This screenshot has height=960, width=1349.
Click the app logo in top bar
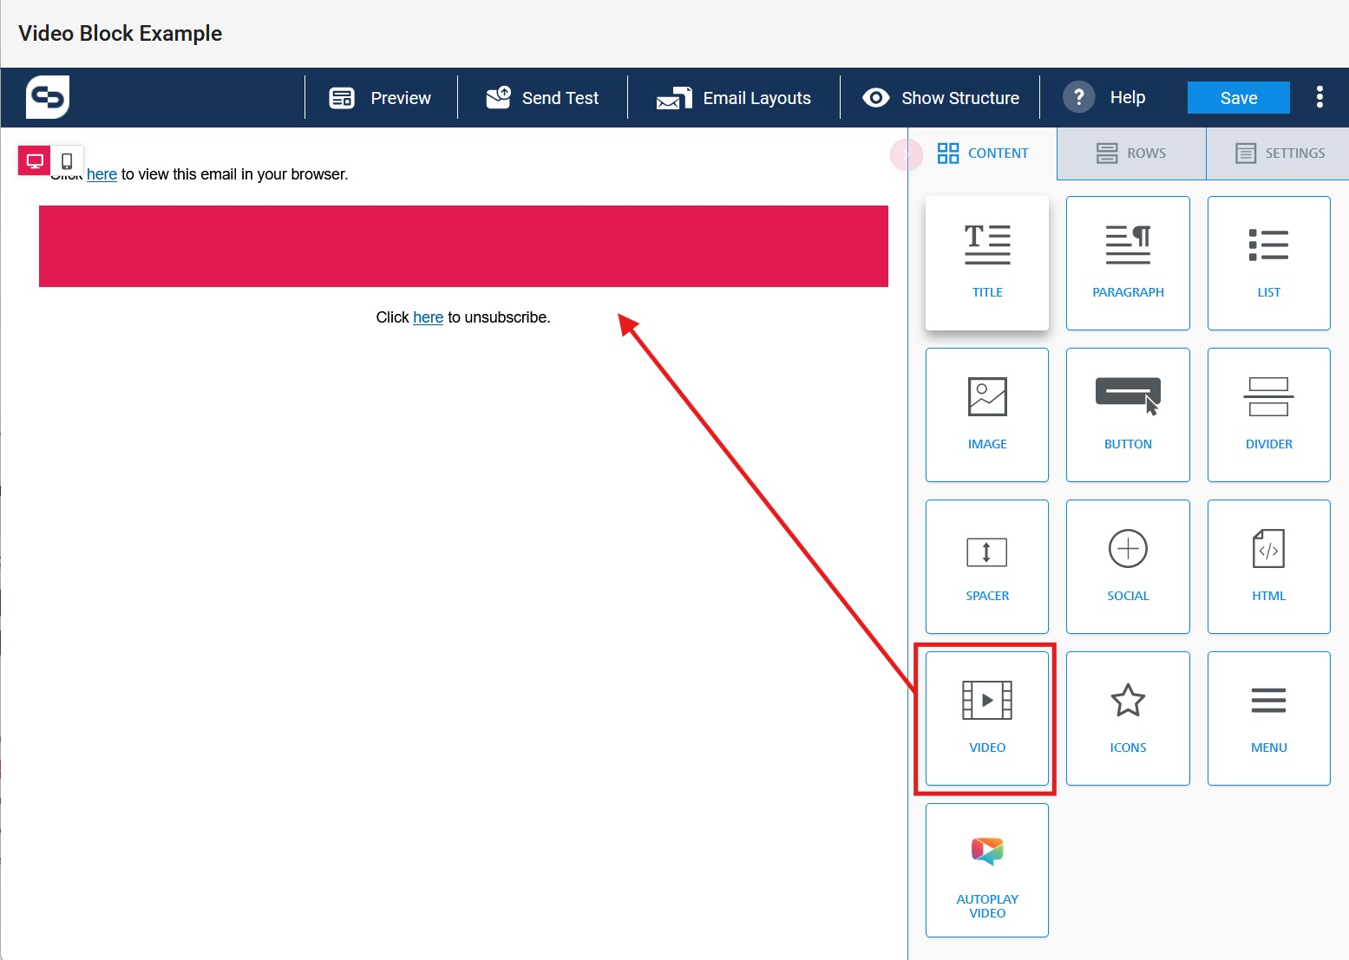(48, 97)
